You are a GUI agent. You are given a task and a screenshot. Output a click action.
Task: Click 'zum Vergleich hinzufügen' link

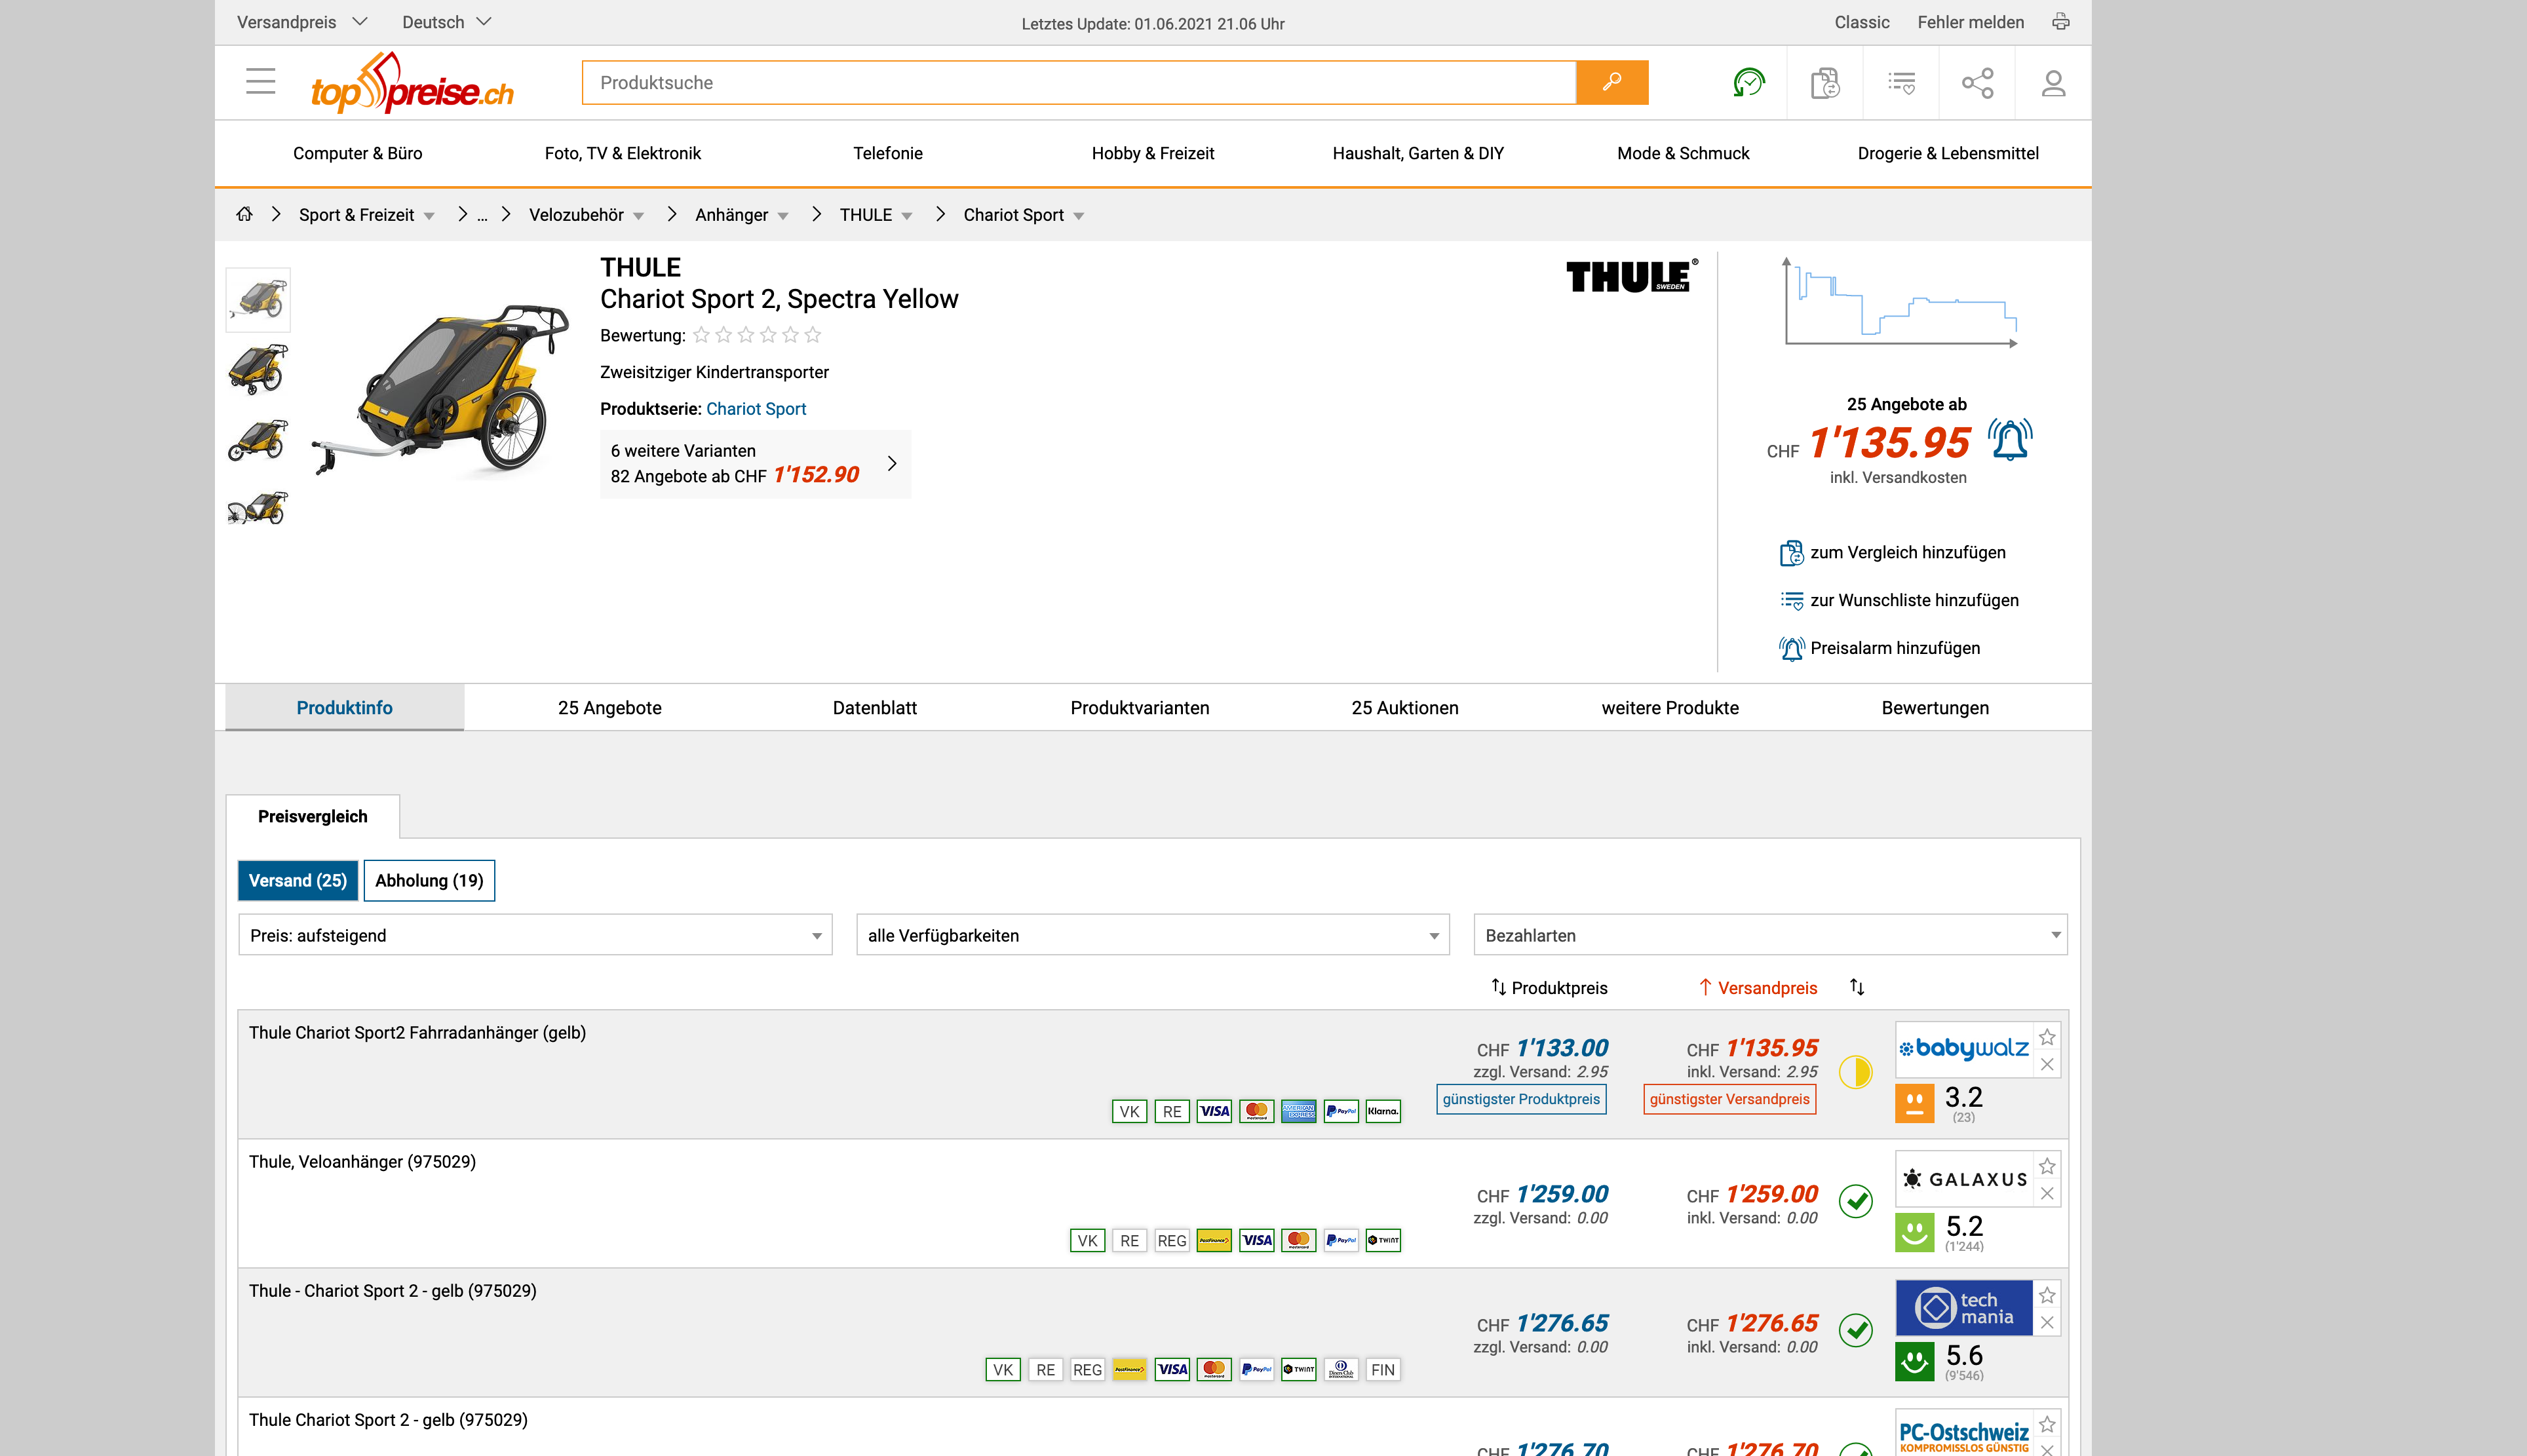(1906, 552)
